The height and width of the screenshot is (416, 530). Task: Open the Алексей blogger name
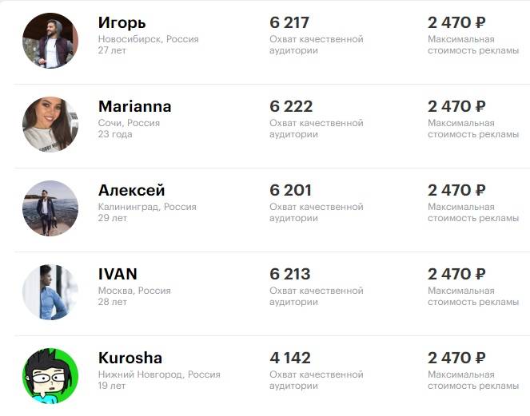[x=131, y=190]
